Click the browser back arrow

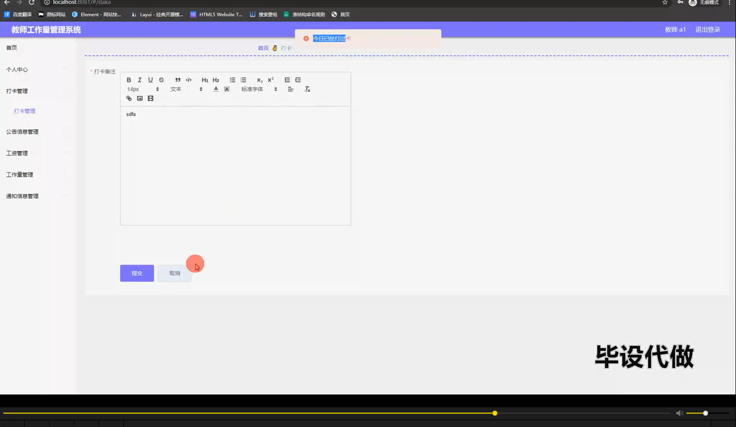point(7,2)
